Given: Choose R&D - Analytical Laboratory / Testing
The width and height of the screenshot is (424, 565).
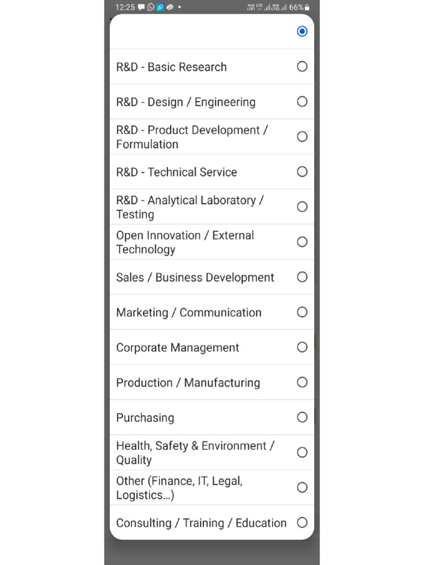Looking at the screenshot, I should [x=302, y=207].
